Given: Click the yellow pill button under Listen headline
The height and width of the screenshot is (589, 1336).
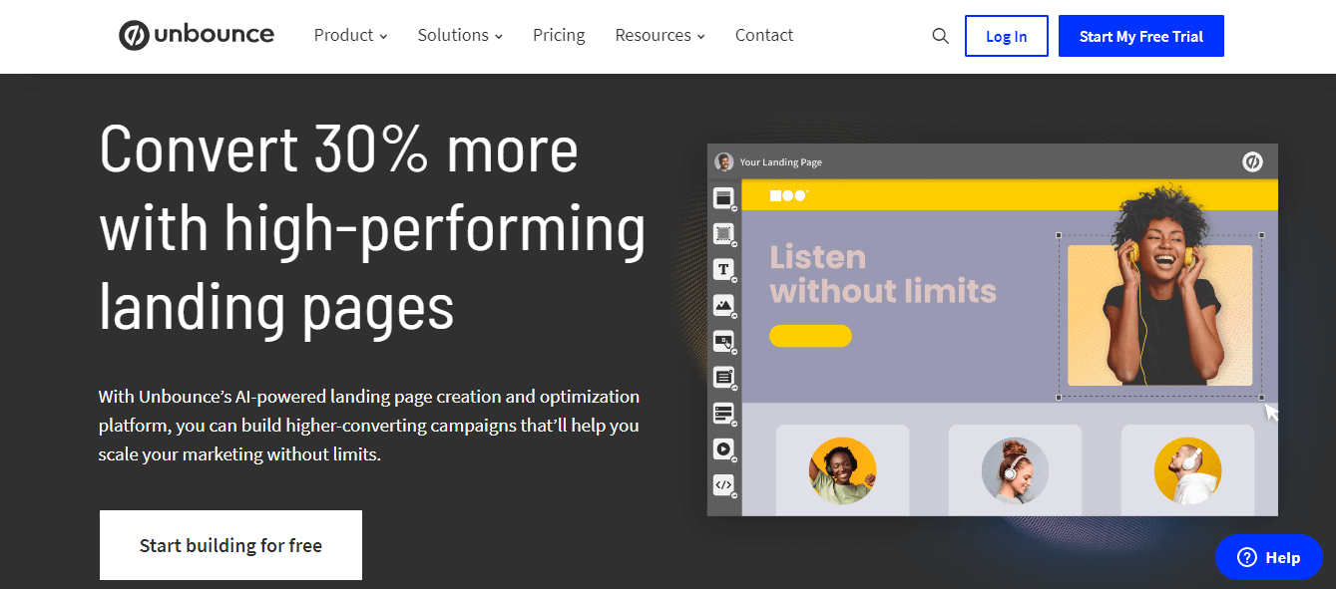Looking at the screenshot, I should tap(810, 336).
